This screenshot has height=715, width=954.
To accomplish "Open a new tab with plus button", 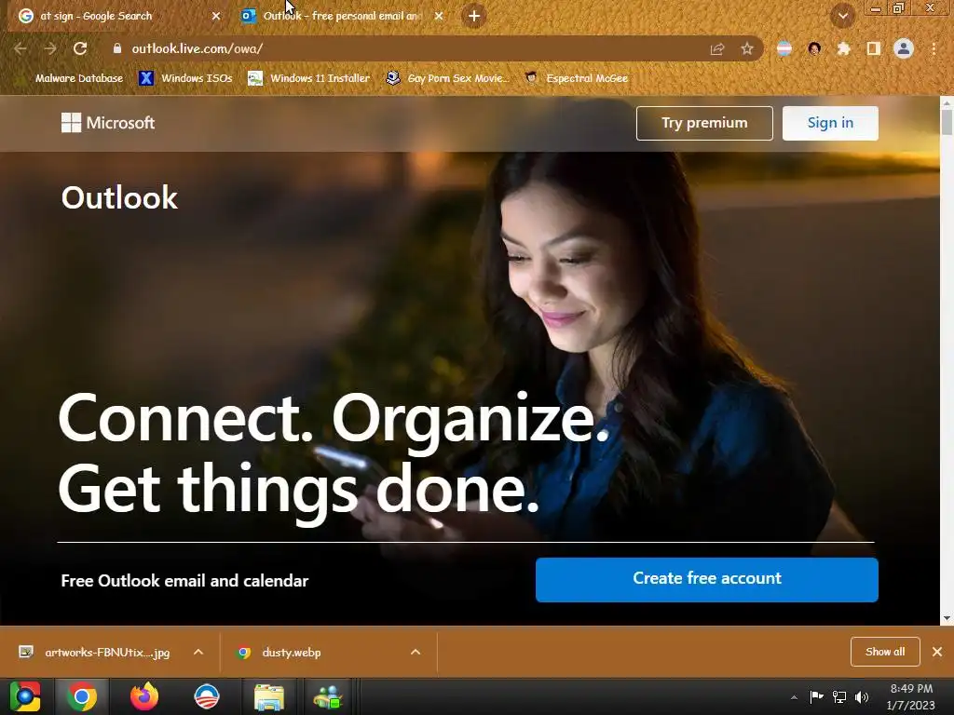I will (474, 16).
